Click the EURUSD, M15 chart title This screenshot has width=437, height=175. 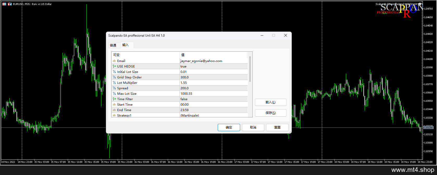tap(32, 4)
